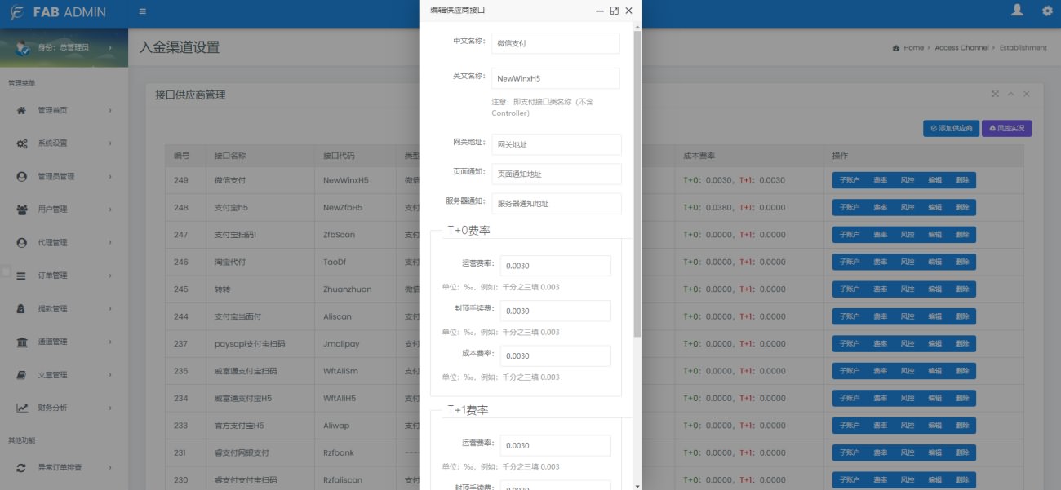Click the scroll down arrow in dialog

point(637,485)
